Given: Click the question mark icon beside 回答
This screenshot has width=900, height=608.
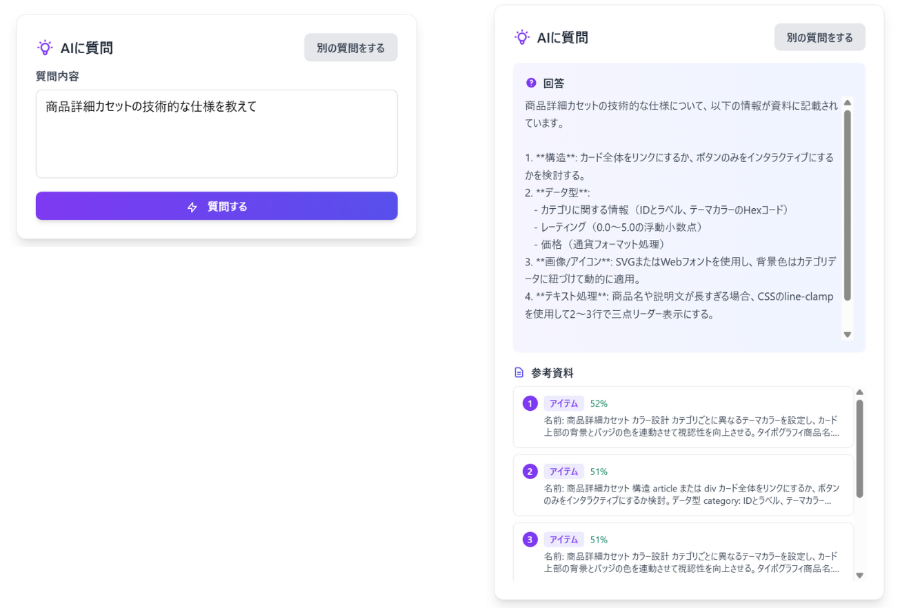Looking at the screenshot, I should coord(531,83).
